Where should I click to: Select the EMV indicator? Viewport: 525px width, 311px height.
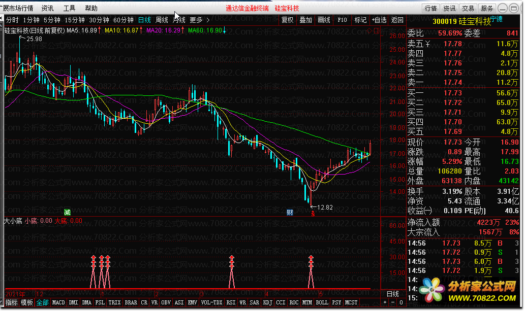coord(193,302)
